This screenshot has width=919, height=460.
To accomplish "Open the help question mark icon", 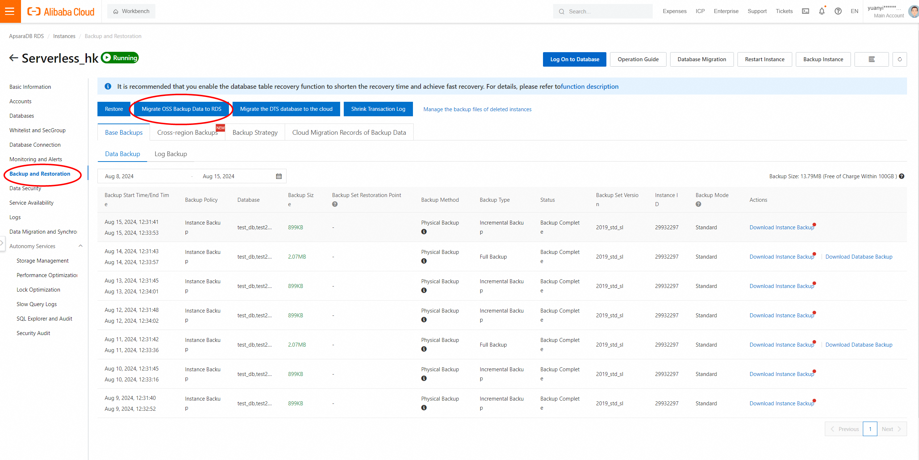I will [x=838, y=11].
